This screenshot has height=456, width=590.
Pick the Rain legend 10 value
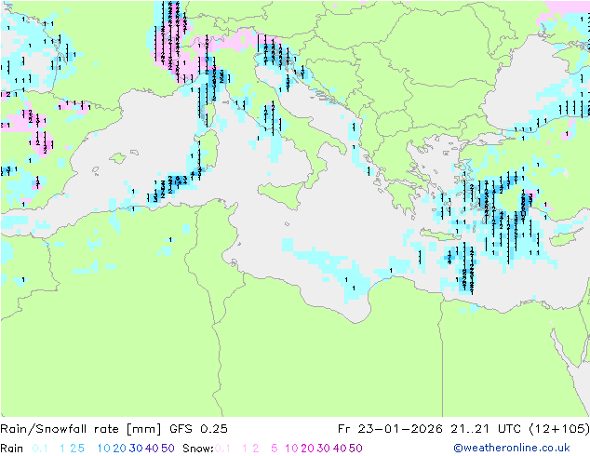[103, 449]
